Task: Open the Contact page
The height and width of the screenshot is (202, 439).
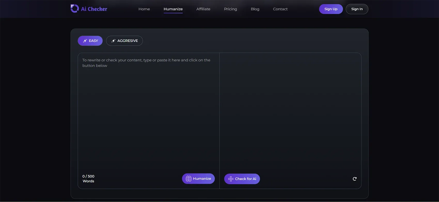Action: (280, 9)
